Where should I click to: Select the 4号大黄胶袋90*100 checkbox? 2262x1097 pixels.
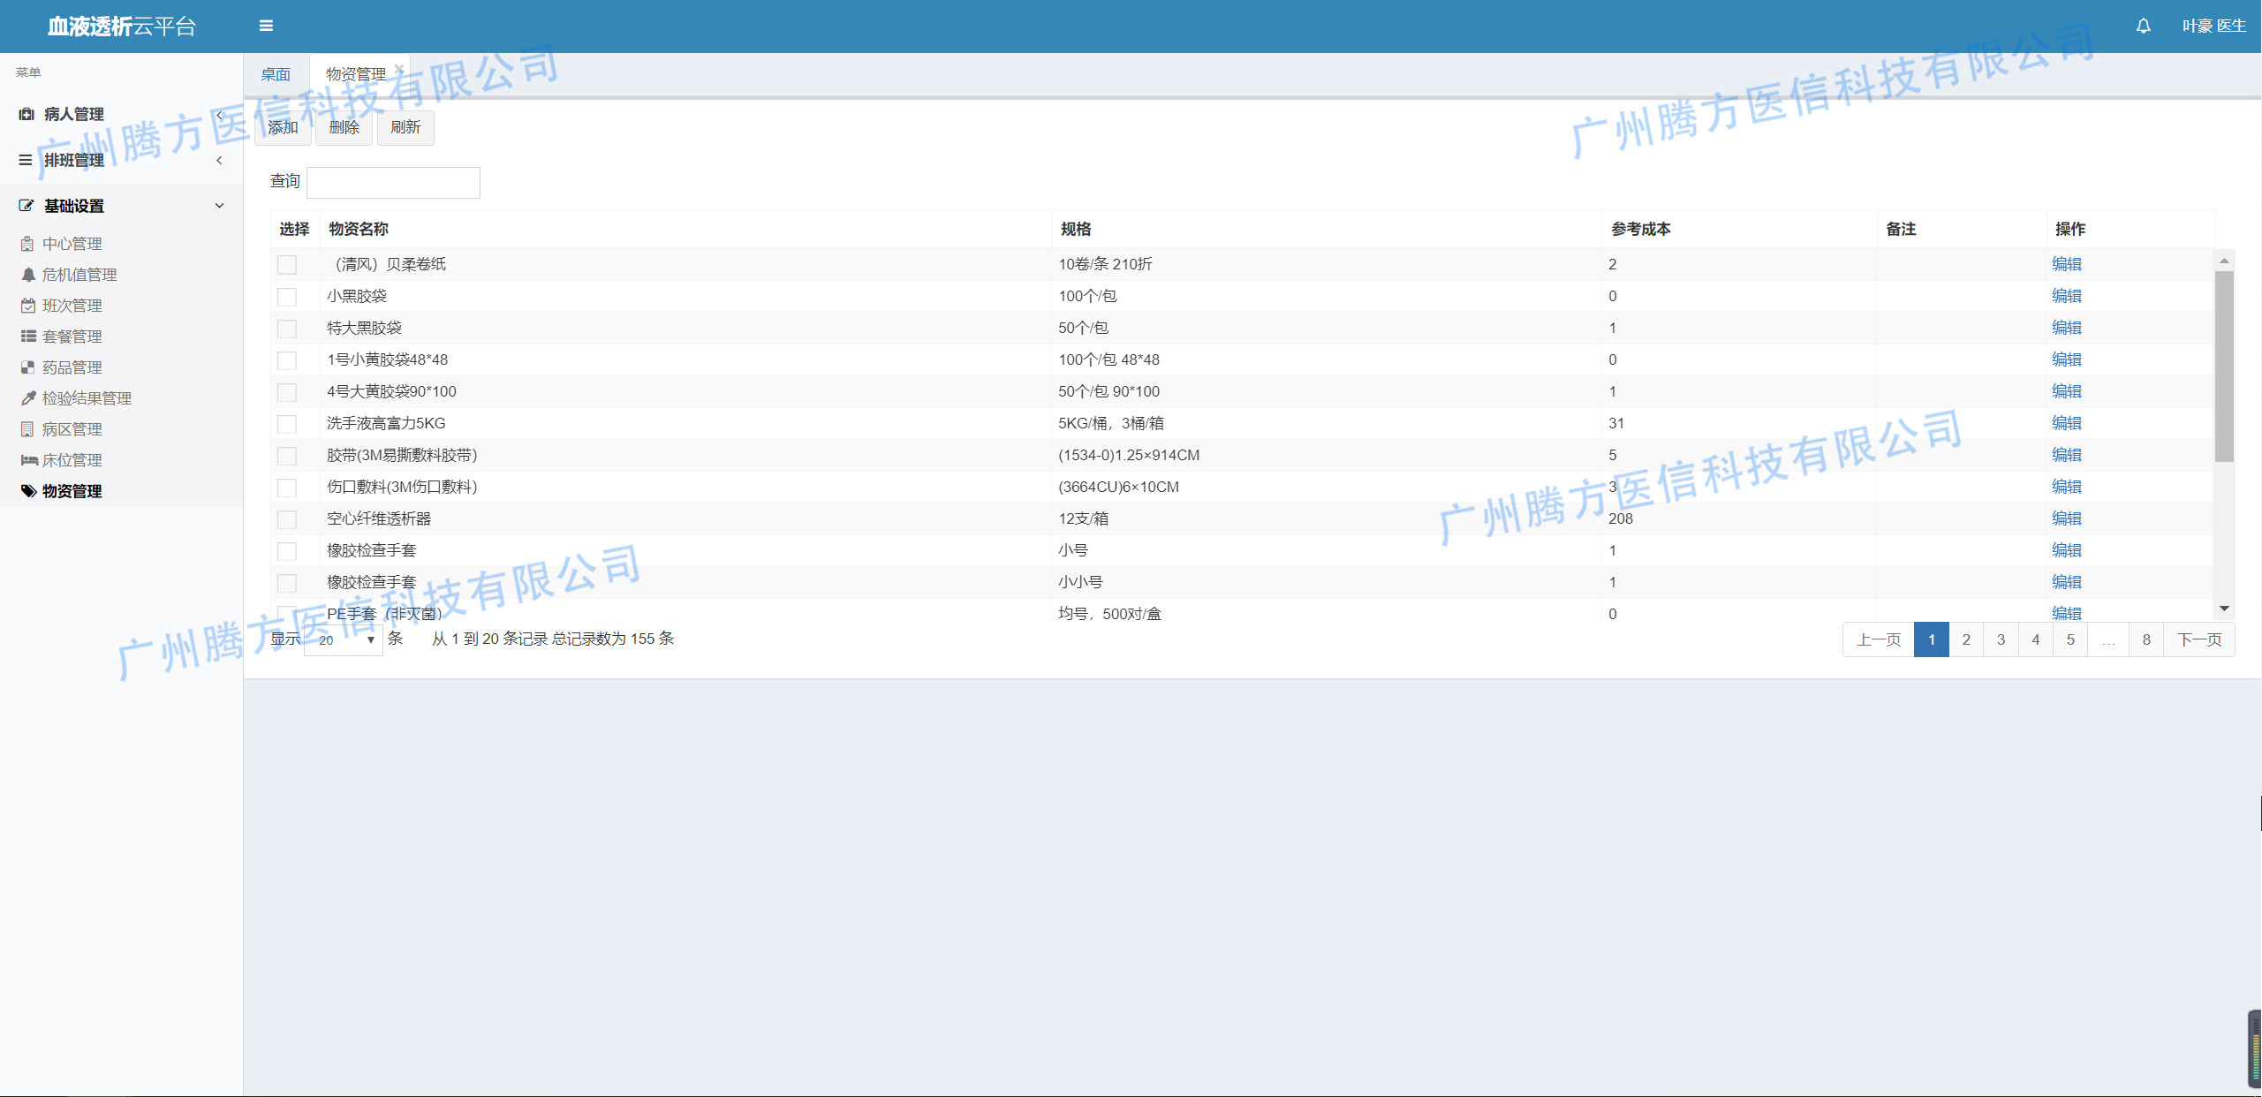tap(287, 392)
